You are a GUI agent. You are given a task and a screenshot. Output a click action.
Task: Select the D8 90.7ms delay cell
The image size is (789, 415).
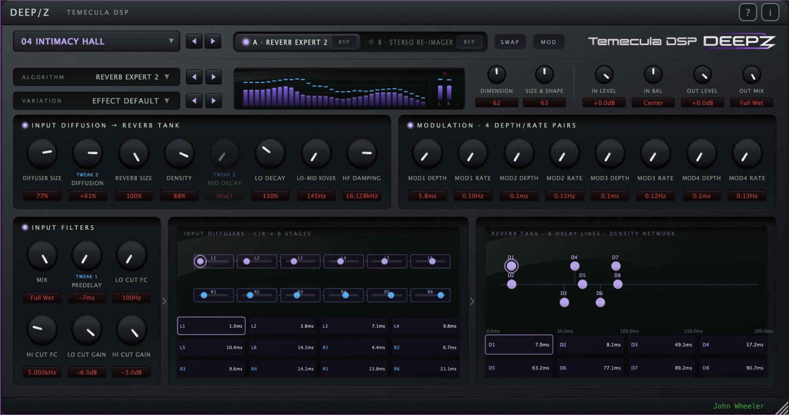[733, 368]
